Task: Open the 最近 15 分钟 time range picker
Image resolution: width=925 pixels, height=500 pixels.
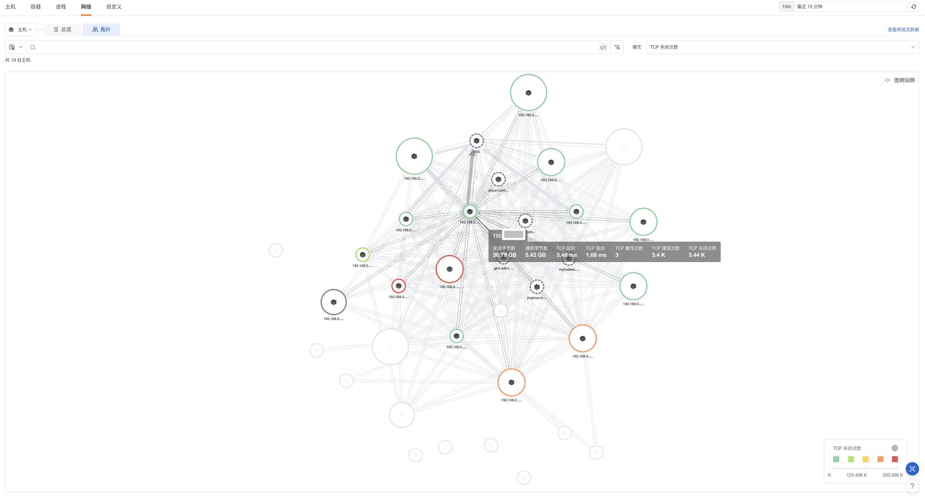Action: [850, 7]
